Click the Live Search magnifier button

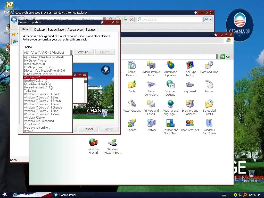click(x=206, y=20)
